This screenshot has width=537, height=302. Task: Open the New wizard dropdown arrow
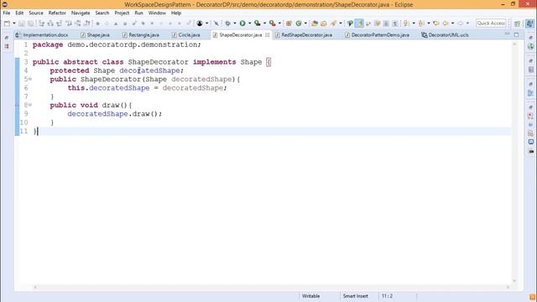[x=14, y=23]
